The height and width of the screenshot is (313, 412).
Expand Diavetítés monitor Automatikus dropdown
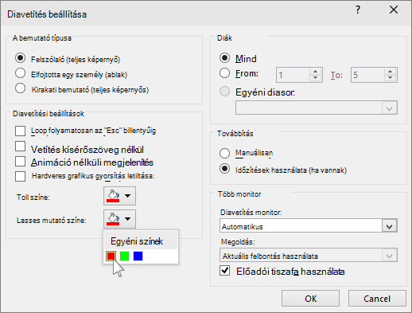[x=389, y=226]
